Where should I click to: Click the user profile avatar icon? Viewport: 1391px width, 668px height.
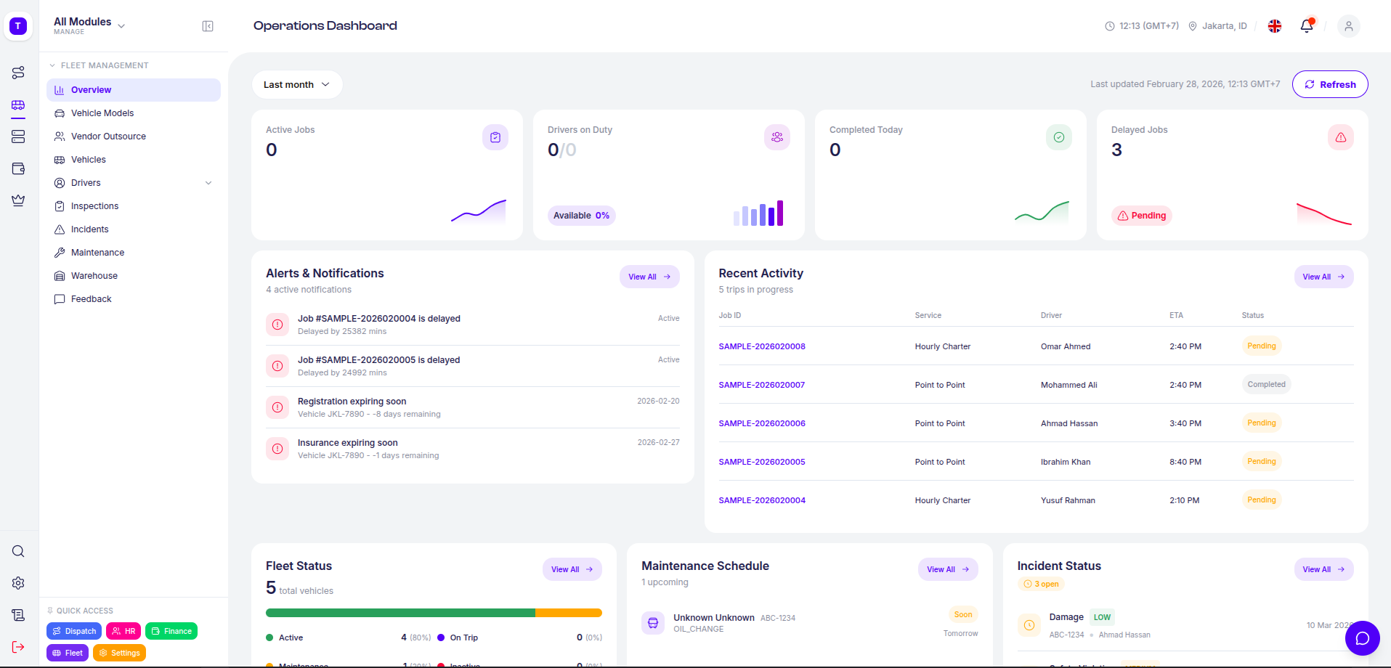[1348, 26]
